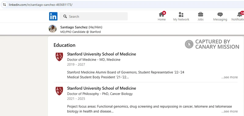
Task: Click the Stanford shield logo for MD entry
Action: tap(59, 57)
